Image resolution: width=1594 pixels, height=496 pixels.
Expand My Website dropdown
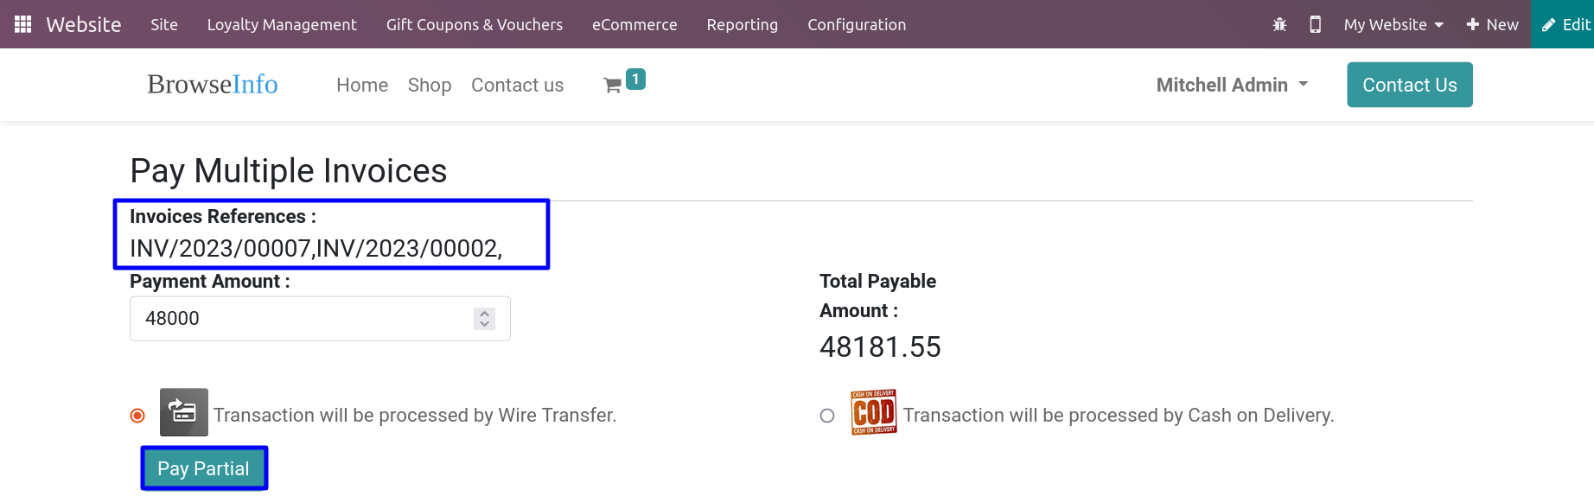click(x=1393, y=24)
